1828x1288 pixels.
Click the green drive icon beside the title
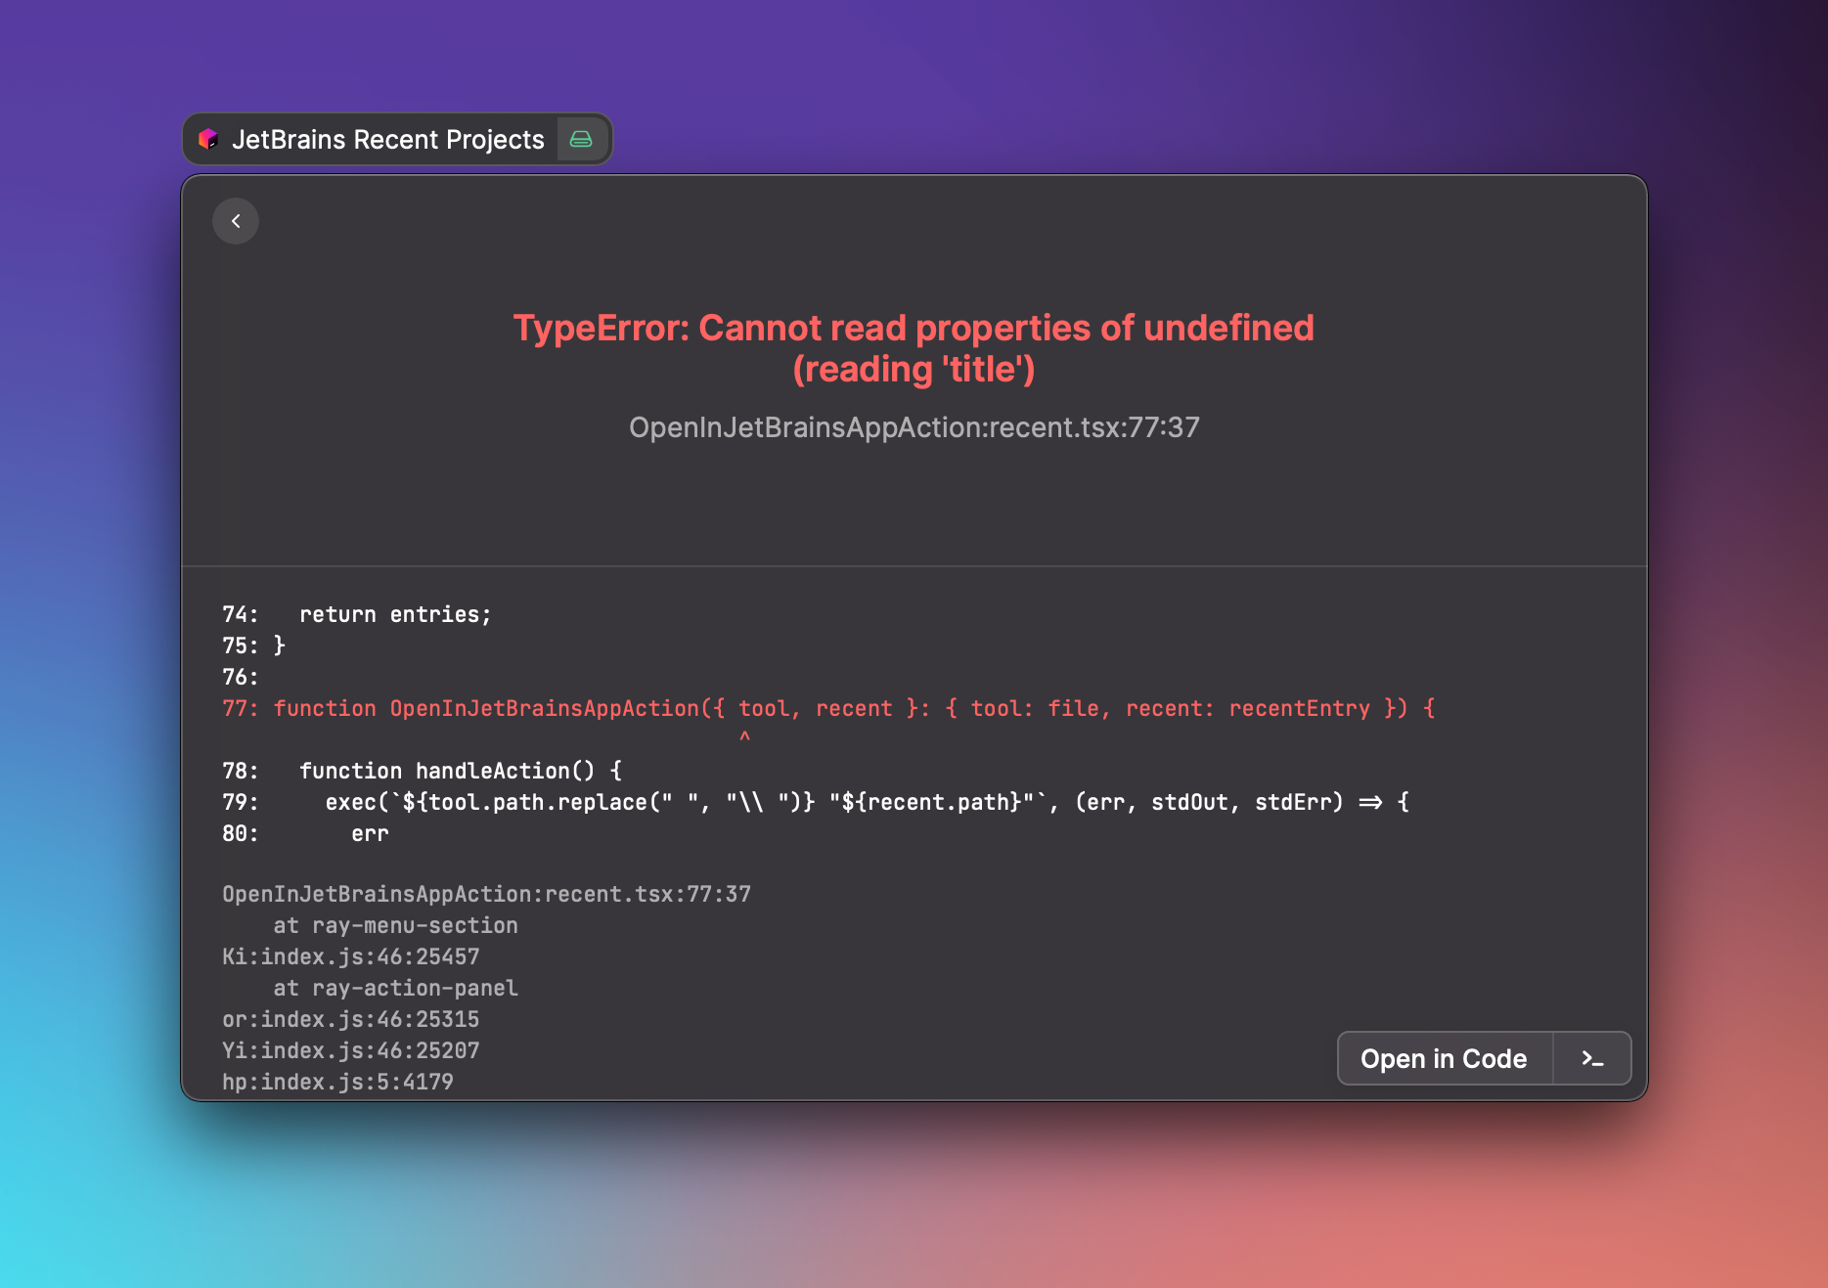click(x=581, y=139)
